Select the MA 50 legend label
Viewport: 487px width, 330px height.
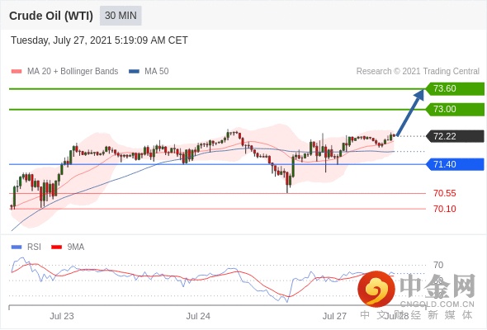click(x=157, y=72)
